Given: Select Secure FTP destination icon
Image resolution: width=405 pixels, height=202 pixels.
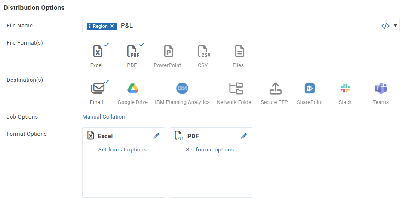Looking at the screenshot, I should (x=274, y=89).
